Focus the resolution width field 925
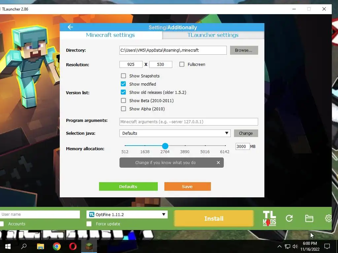 (x=131, y=64)
